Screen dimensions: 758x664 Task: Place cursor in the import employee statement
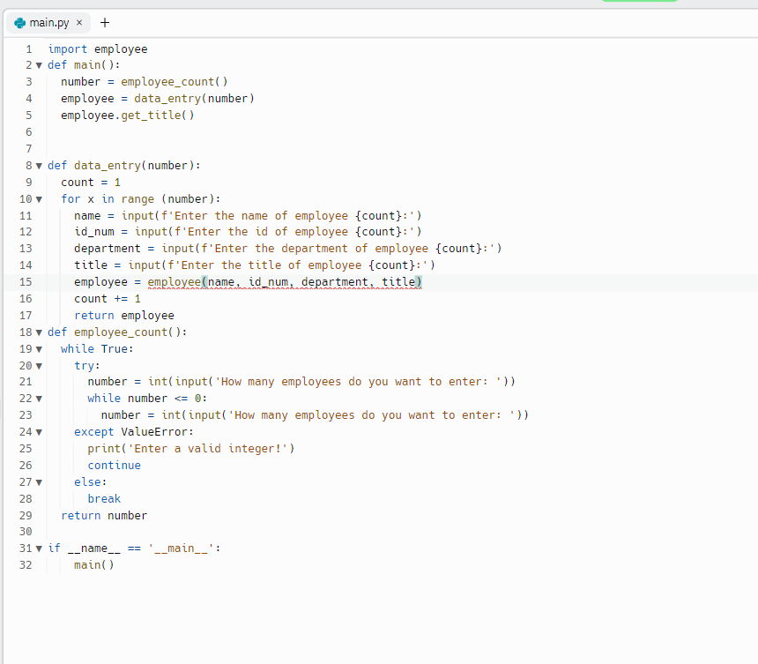(97, 48)
